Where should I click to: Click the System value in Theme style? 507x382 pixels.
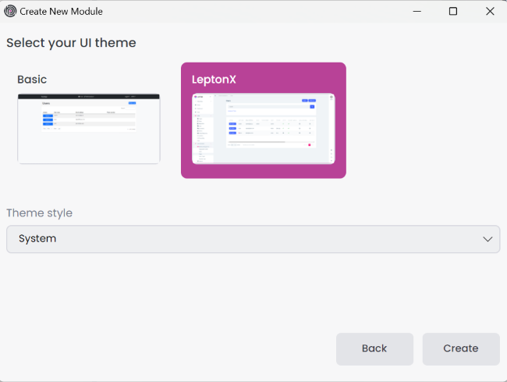point(37,239)
